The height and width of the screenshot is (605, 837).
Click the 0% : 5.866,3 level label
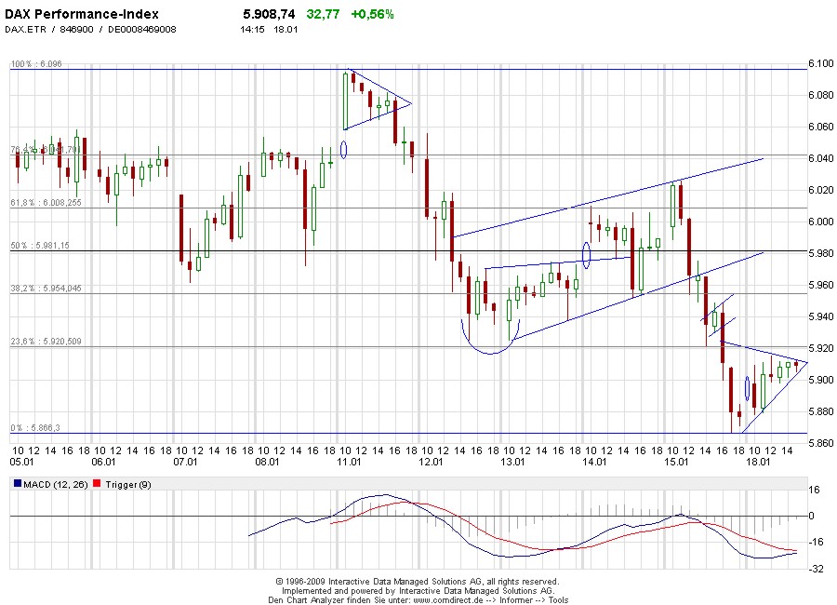point(35,426)
